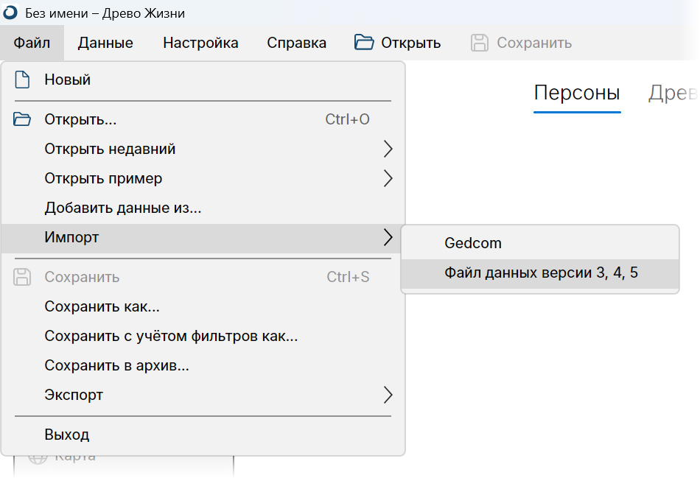Expand the Экспорт submenu chevron
Screen dimensions: 700x478
coord(388,395)
